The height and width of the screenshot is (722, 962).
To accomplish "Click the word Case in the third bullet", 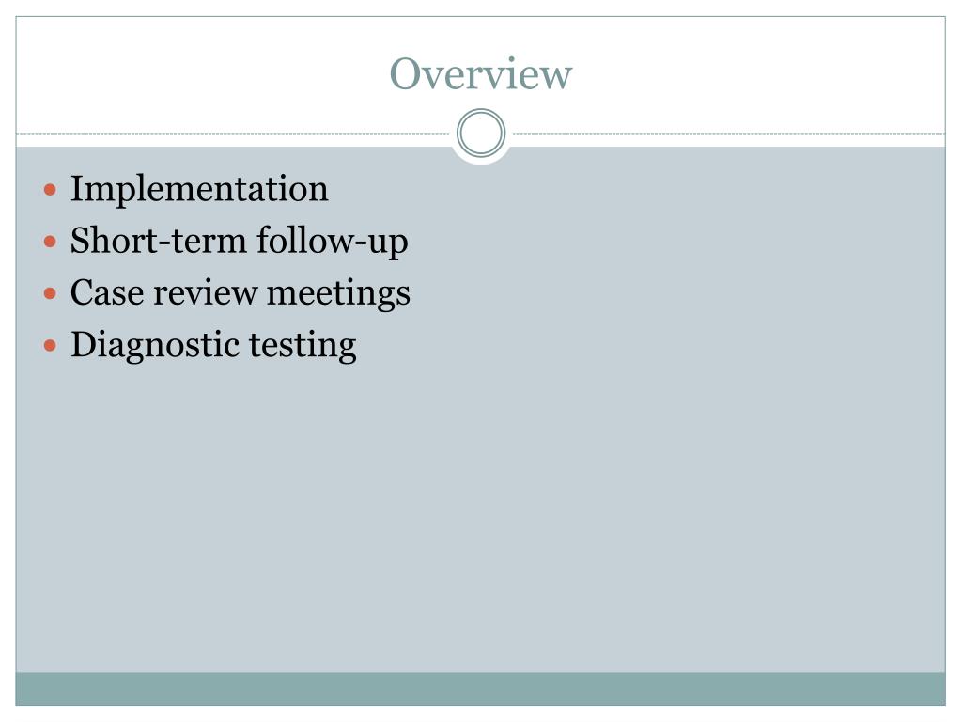I will tap(107, 292).
